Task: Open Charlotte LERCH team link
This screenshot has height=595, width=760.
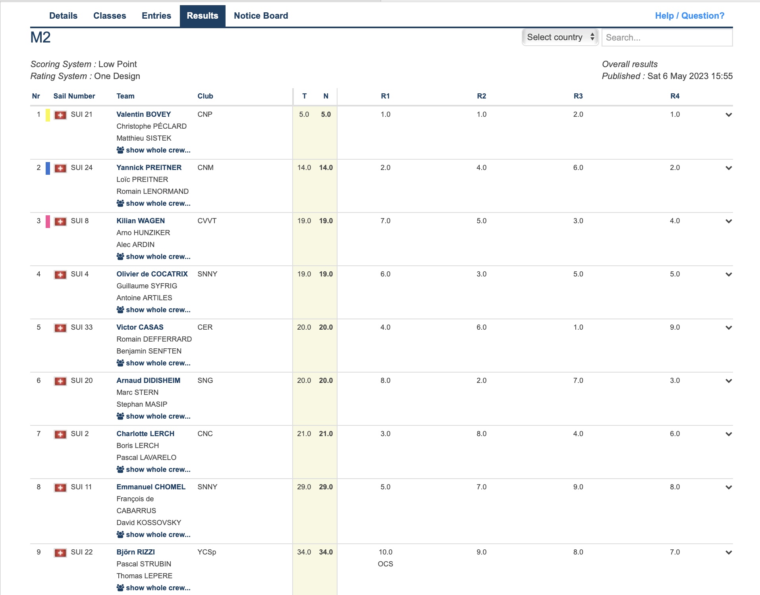Action: click(145, 434)
